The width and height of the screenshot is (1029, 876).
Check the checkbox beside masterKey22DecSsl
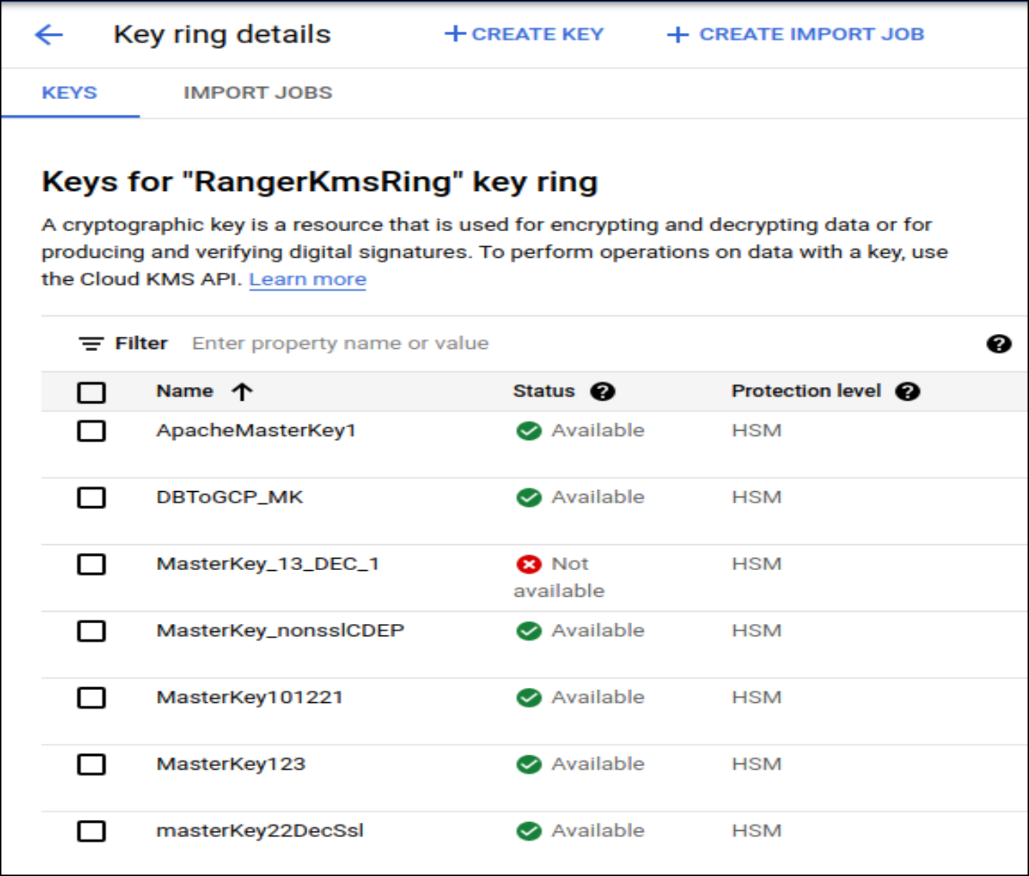91,831
